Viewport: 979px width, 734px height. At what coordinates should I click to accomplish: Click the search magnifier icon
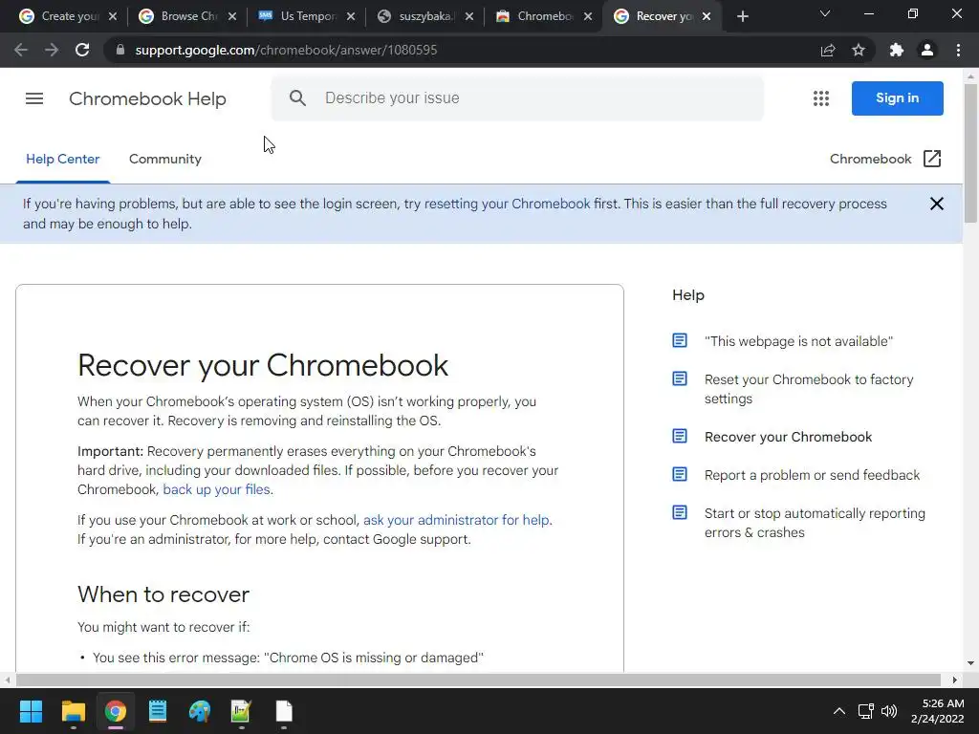click(x=298, y=98)
